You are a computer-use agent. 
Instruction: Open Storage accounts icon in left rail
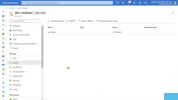click(3, 74)
